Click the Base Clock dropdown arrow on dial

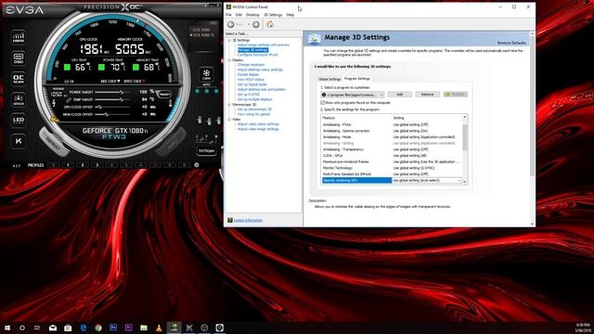point(119,81)
